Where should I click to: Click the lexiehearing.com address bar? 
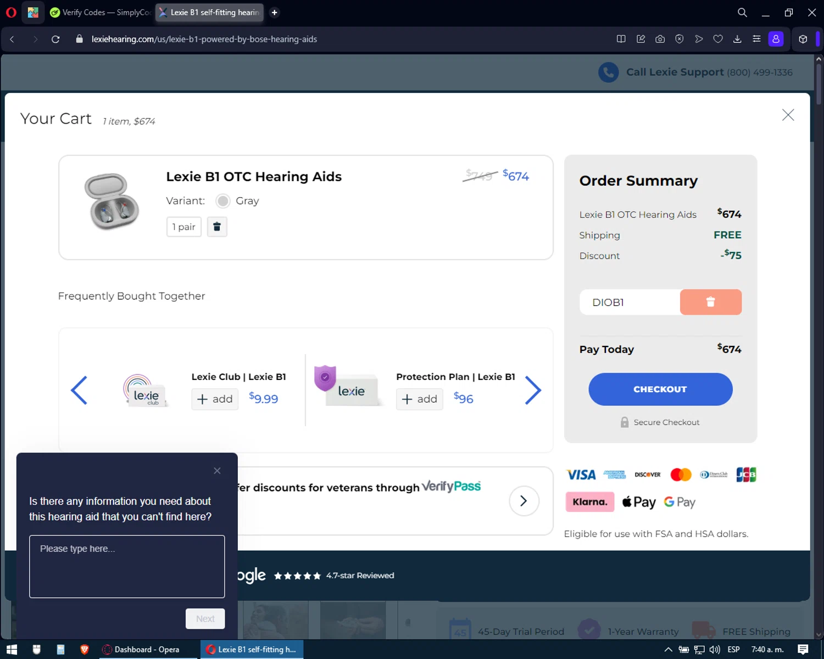pyautogui.click(x=204, y=39)
